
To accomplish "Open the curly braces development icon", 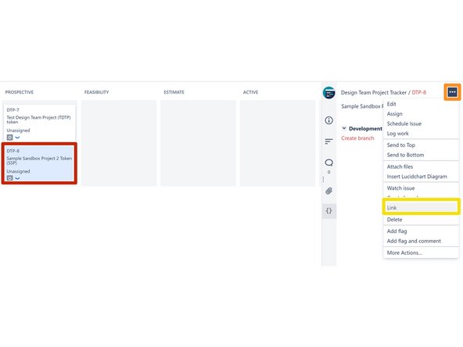I will click(x=328, y=211).
